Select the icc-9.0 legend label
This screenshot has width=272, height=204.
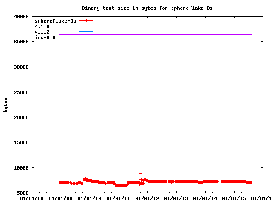(x=45, y=37)
